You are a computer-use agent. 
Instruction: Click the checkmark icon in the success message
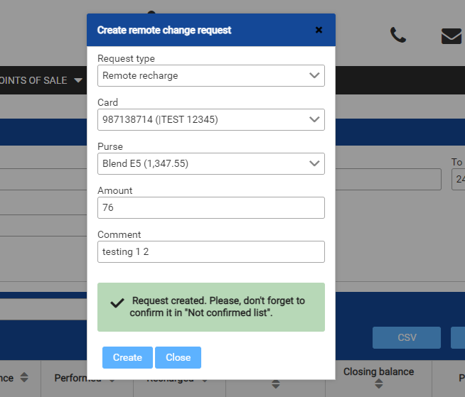pos(117,303)
